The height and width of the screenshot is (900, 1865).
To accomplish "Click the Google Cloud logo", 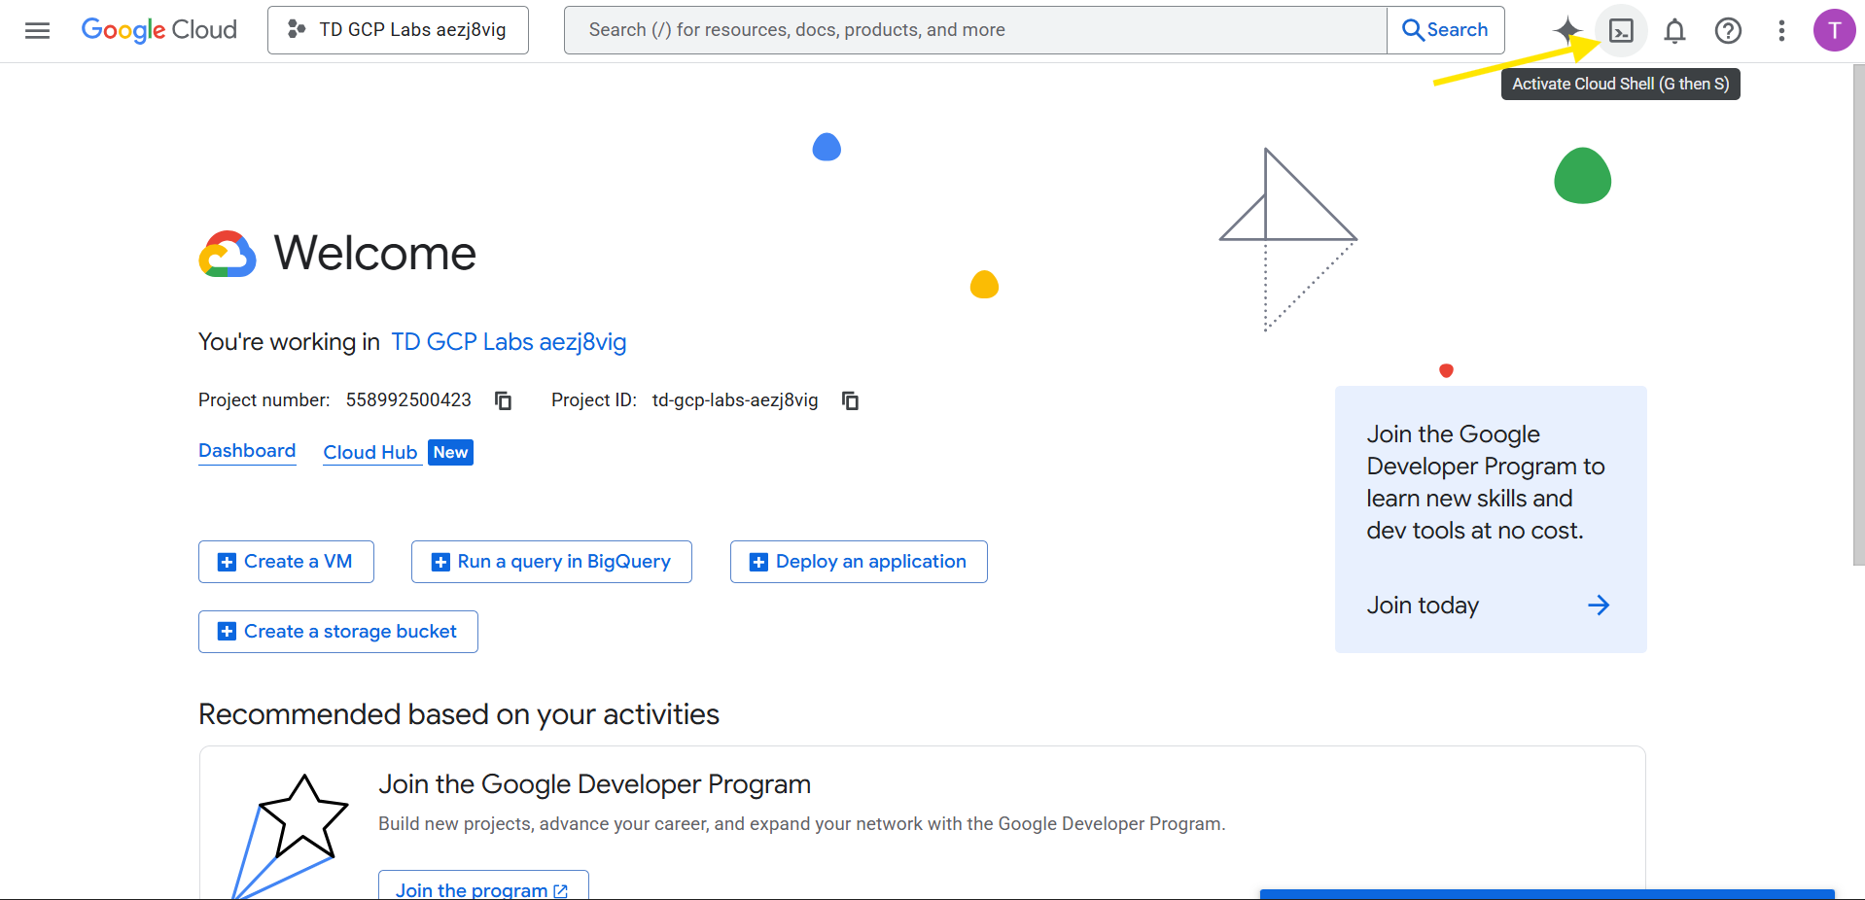I will [159, 30].
